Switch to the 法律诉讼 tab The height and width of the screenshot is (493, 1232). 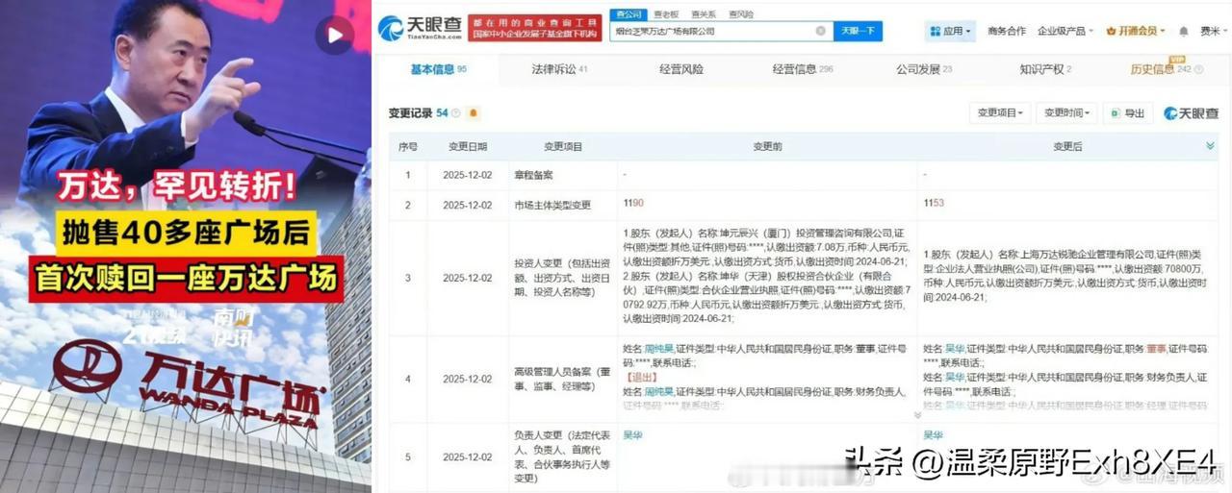point(559,69)
